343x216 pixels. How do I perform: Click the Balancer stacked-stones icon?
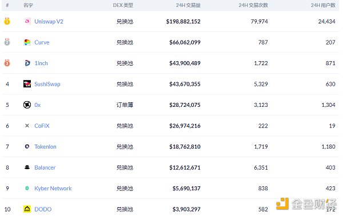pyautogui.click(x=27, y=167)
